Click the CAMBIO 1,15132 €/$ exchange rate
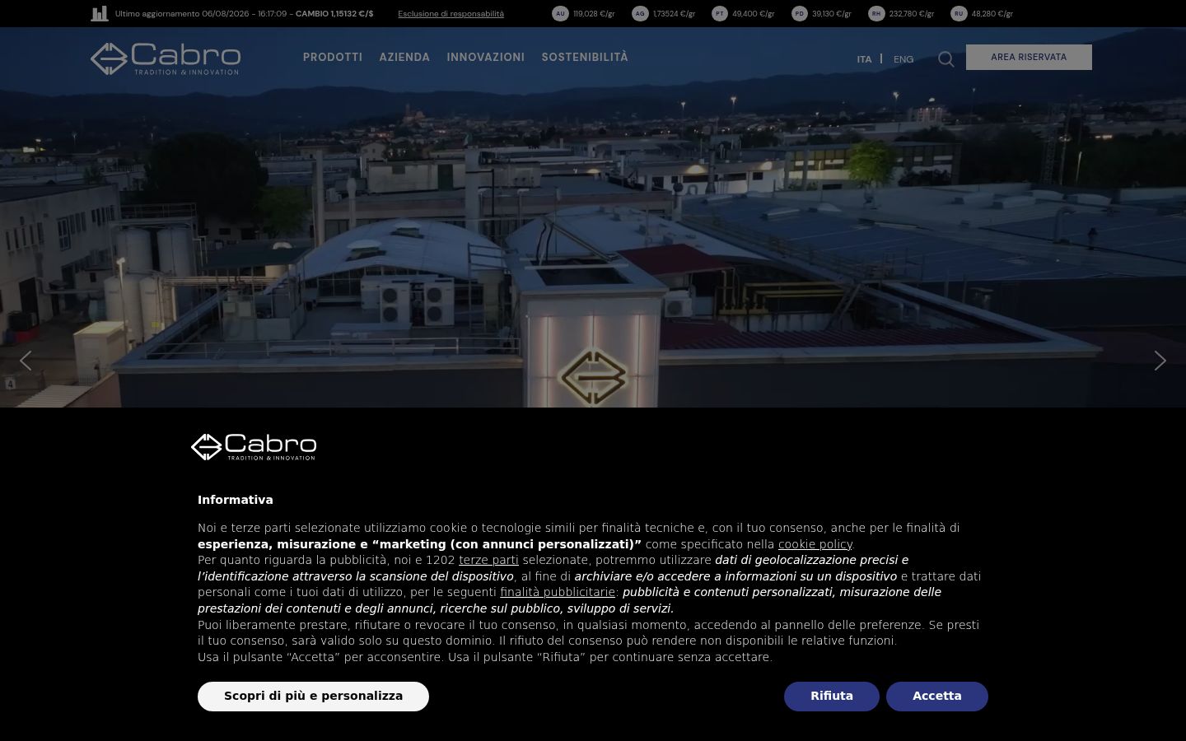 click(334, 14)
